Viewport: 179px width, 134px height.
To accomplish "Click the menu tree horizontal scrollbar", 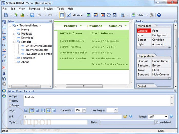I will pyautogui.click(x=26, y=86).
